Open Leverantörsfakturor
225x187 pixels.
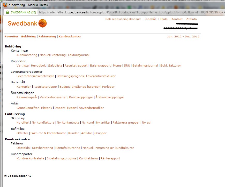101,76
